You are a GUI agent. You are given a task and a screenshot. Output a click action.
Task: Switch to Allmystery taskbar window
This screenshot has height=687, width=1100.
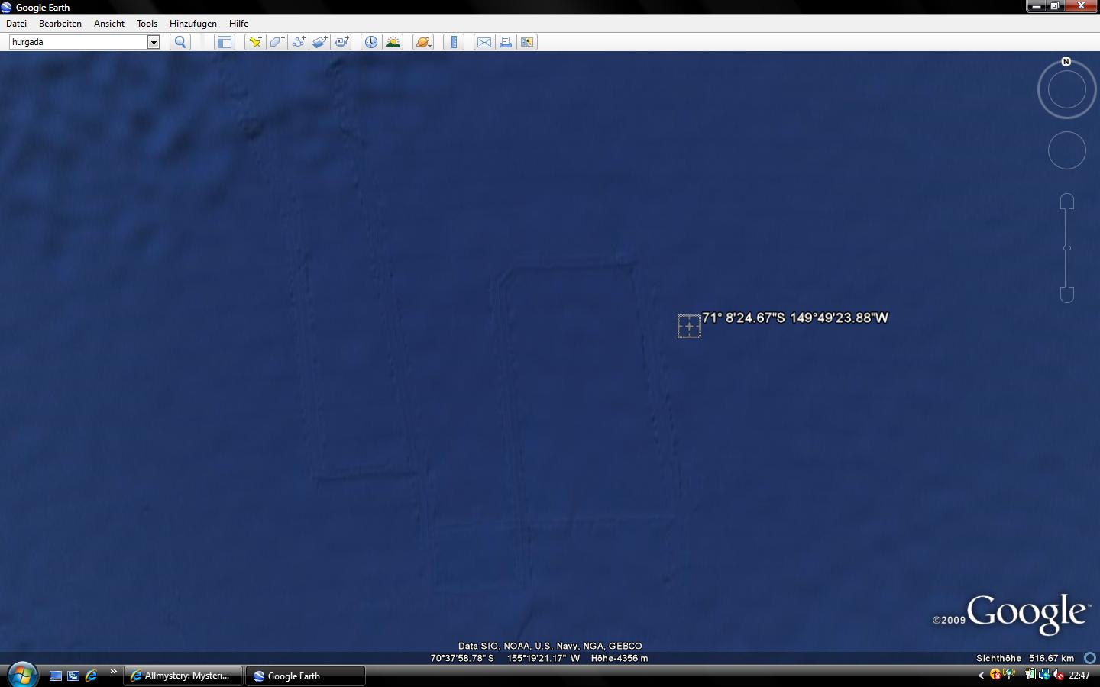click(x=183, y=676)
